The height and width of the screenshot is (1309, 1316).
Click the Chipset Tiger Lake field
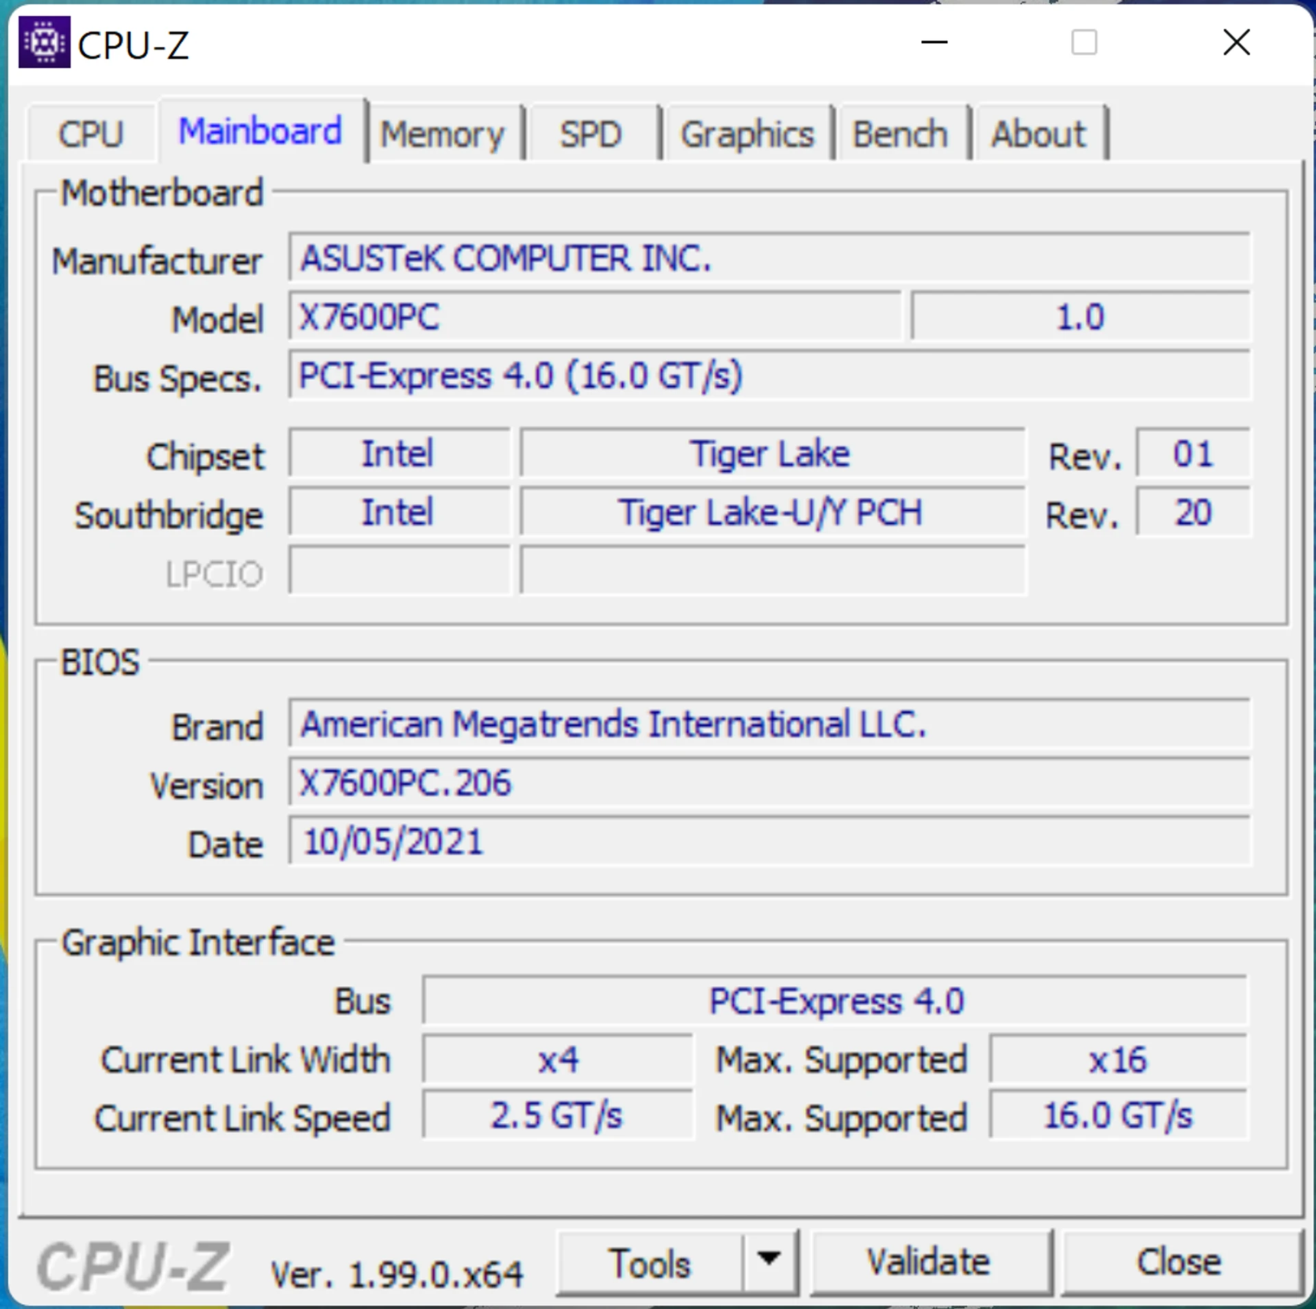click(x=772, y=453)
